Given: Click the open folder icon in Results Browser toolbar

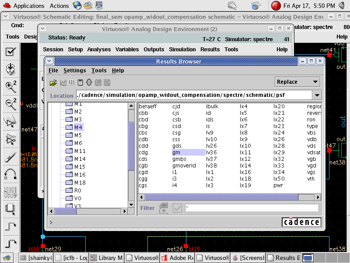Looking at the screenshot, I should [x=53, y=83].
